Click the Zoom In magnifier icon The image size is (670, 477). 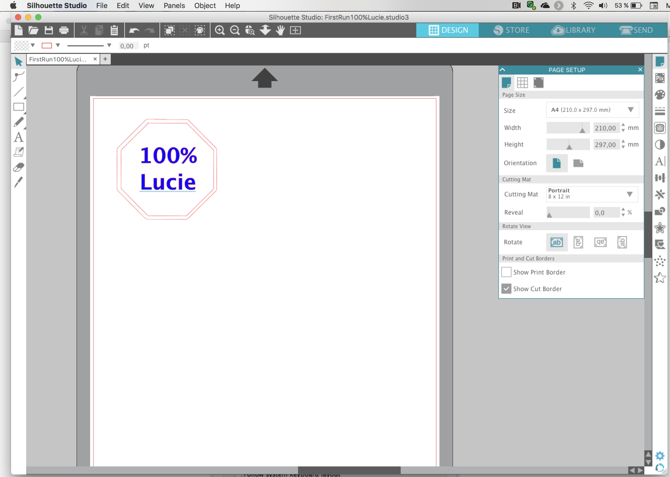[x=219, y=30]
